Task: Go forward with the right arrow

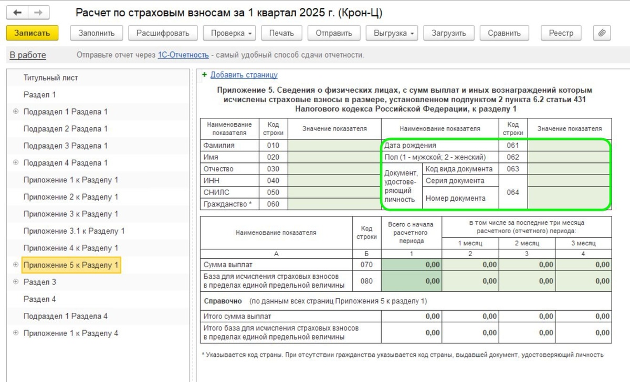Action: [x=38, y=12]
